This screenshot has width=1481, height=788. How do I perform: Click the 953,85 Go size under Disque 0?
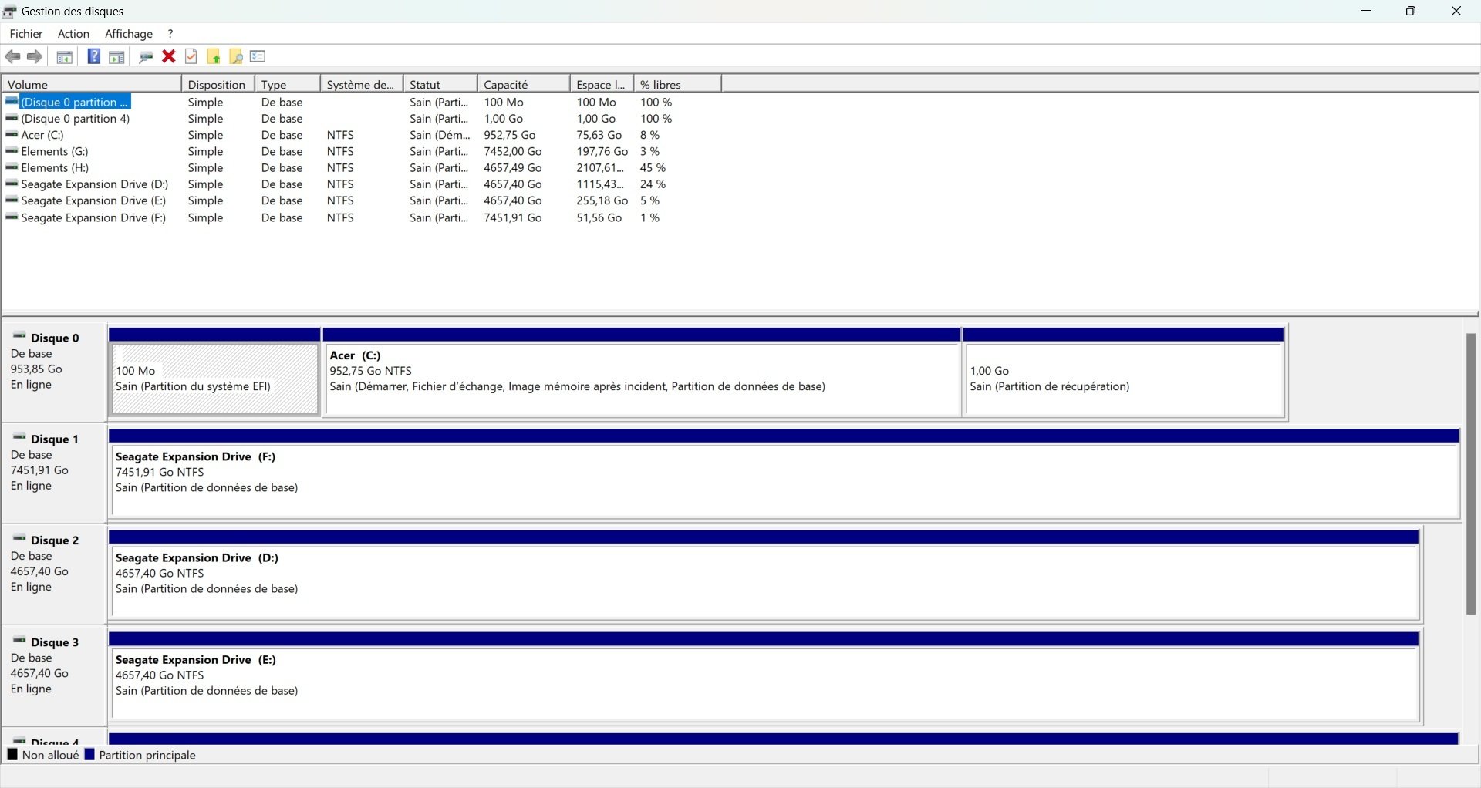click(36, 369)
